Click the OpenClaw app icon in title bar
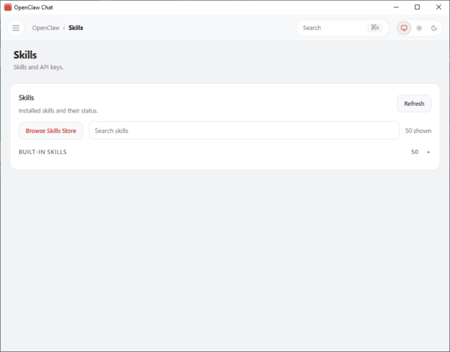This screenshot has height=352, width=450. coord(7,7)
